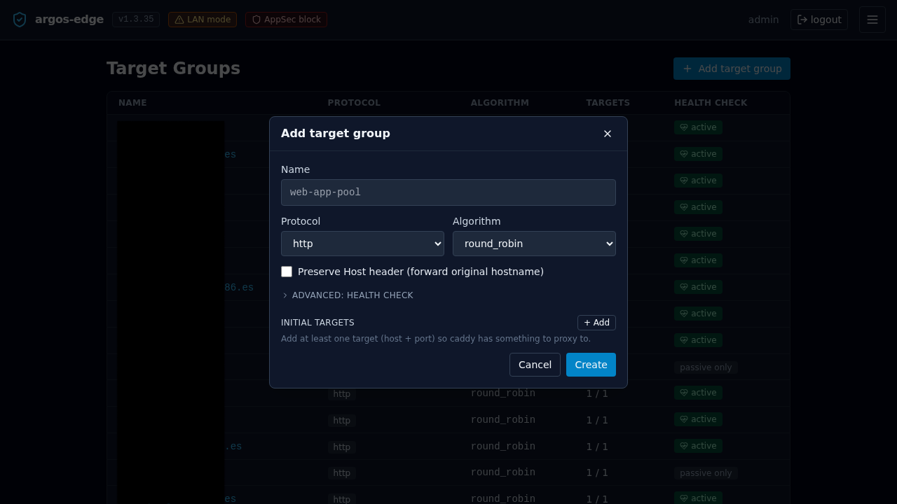Click the admin username text
Viewport: 897px width, 504px height.
(763, 20)
